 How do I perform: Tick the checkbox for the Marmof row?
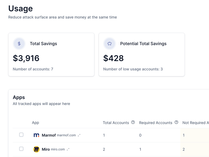(x=21, y=135)
